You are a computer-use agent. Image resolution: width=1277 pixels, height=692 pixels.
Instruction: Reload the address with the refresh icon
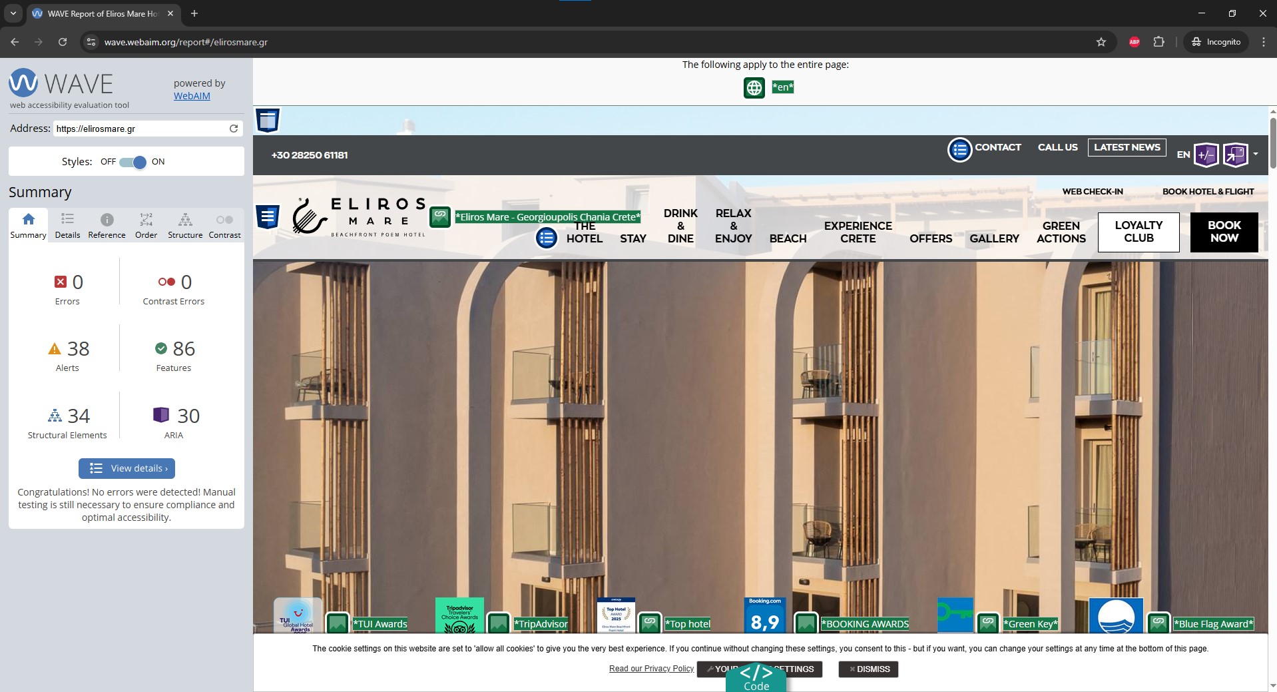tap(234, 129)
